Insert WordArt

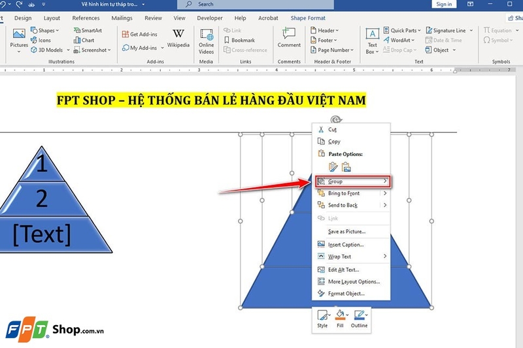coord(399,40)
